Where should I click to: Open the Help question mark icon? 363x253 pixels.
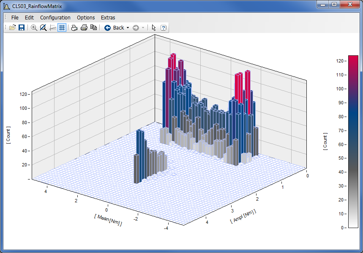pyautogui.click(x=163, y=28)
